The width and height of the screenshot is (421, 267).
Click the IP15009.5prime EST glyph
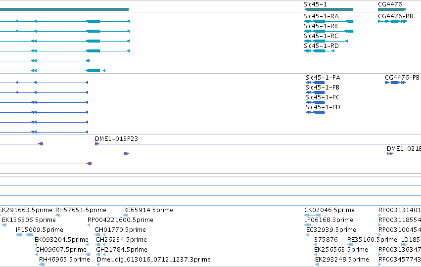(25, 235)
